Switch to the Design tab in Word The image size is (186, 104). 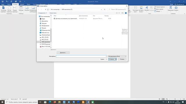(x=22, y=4)
